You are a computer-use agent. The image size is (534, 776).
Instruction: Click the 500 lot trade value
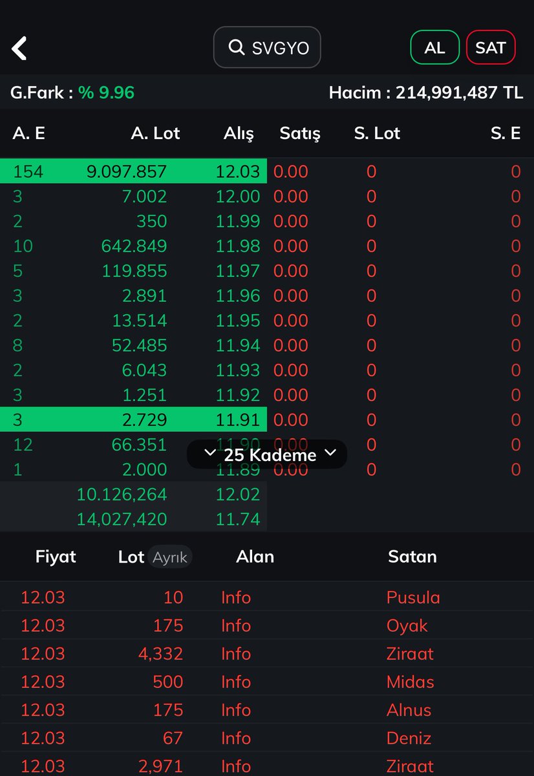point(168,682)
